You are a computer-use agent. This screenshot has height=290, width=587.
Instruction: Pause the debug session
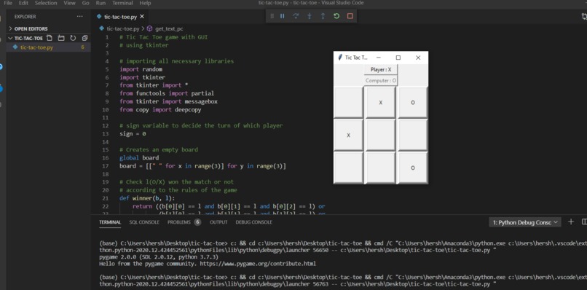[x=283, y=16]
